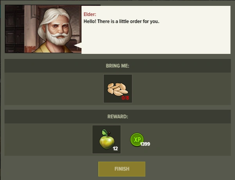Click the red Elder name label
The image size is (235, 180).
90,14
